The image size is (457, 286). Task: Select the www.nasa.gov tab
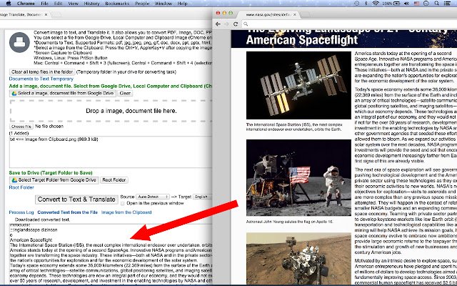(x=268, y=14)
